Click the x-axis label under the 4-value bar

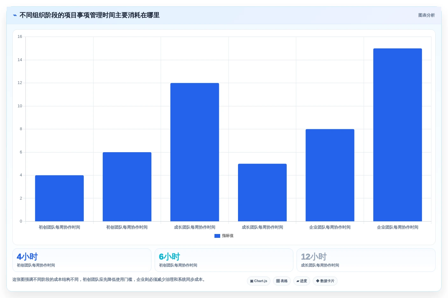pos(59,227)
